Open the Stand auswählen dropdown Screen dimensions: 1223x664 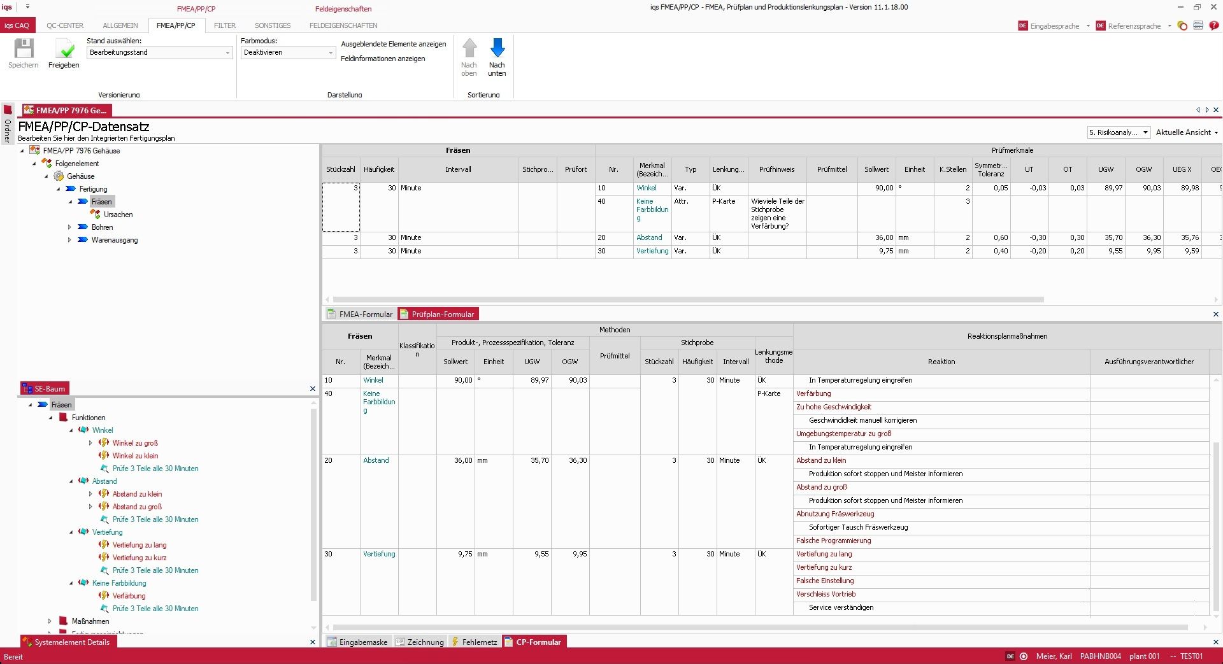[227, 52]
